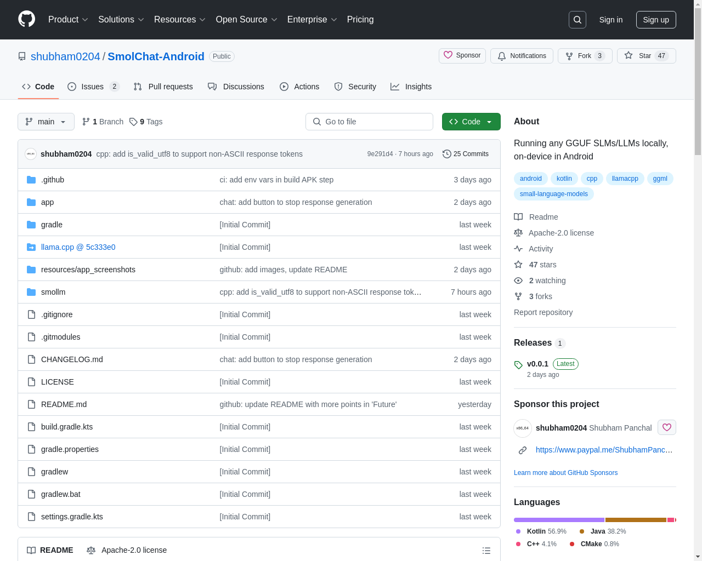702x561 pixels.
Task: Click the README.md file icon
Action: pyautogui.click(x=31, y=404)
